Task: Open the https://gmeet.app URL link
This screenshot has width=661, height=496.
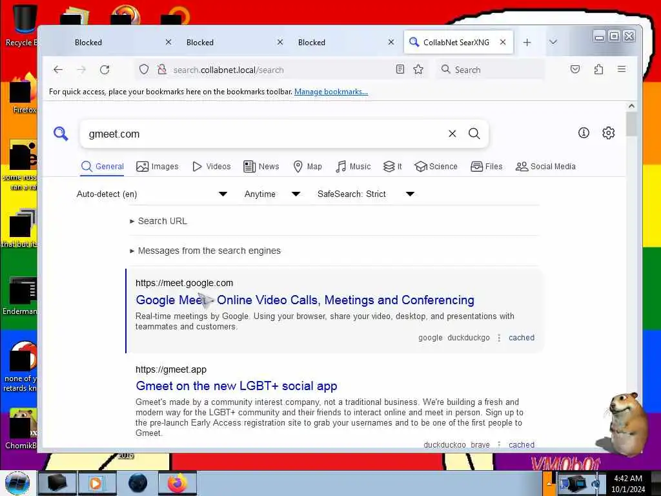Action: (x=171, y=369)
